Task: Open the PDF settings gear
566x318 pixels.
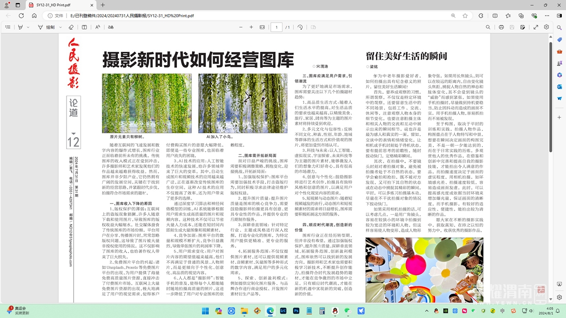Action: tap(546, 27)
